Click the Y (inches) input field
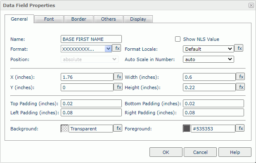256x163 pixels. point(87,87)
